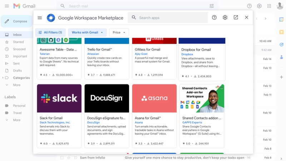Go to the Inbox folder
Screen dimensions: 286x161
[17, 35]
